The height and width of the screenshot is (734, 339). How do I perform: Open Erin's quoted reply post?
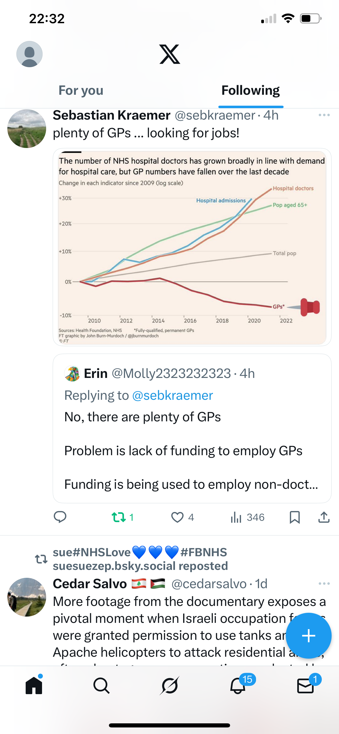point(192,450)
